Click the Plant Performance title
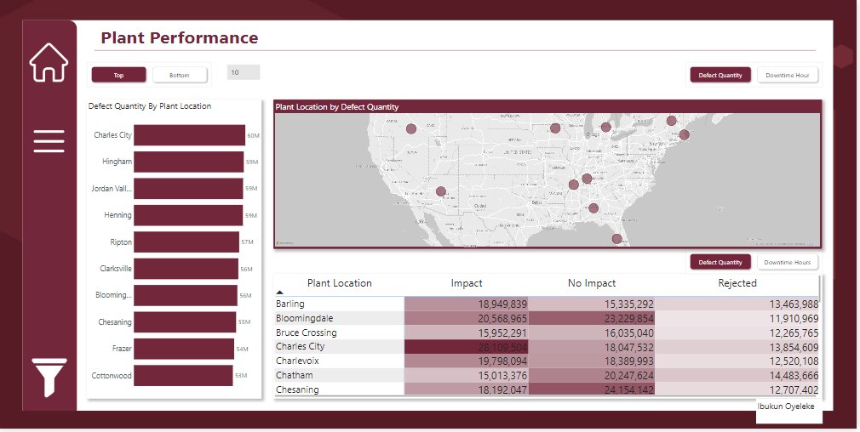Image resolution: width=860 pixels, height=432 pixels. pos(180,37)
